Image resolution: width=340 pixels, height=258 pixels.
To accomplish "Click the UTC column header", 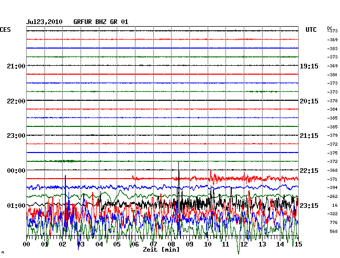I will click(311, 30).
